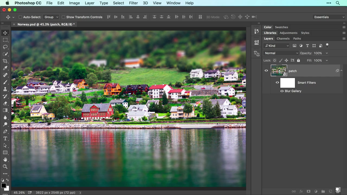The width and height of the screenshot is (347, 195).
Task: Hide the patch layer
Action: 266,71
